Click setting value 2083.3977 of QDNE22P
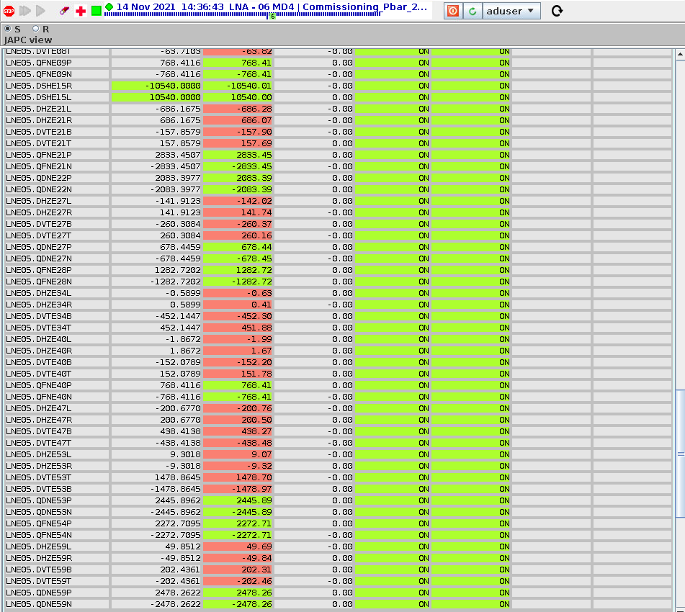The height and width of the screenshot is (612, 685). click(156, 178)
